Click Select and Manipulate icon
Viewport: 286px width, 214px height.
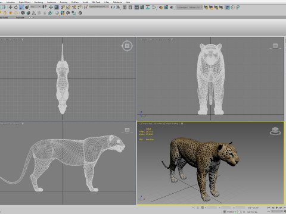coord(51,7)
